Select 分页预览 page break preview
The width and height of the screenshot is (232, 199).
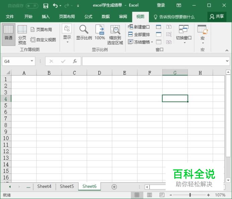click(22, 35)
